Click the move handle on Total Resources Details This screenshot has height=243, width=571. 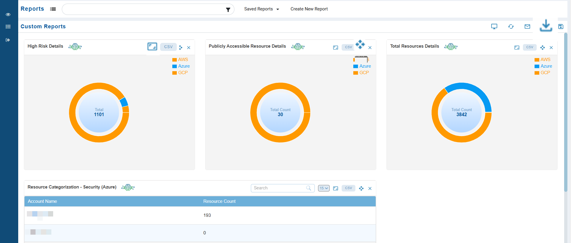(x=543, y=48)
